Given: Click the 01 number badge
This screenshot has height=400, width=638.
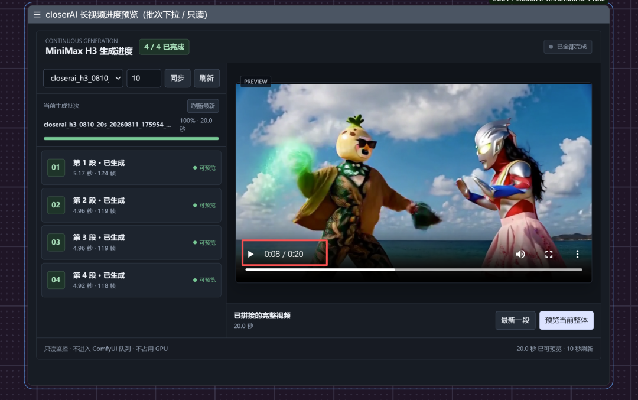Looking at the screenshot, I should [56, 167].
